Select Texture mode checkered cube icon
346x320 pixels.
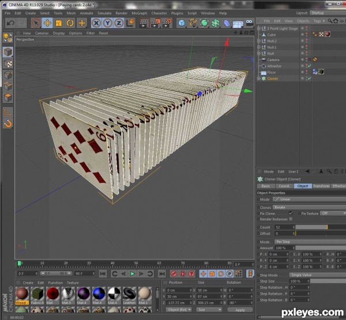(x=8, y=63)
